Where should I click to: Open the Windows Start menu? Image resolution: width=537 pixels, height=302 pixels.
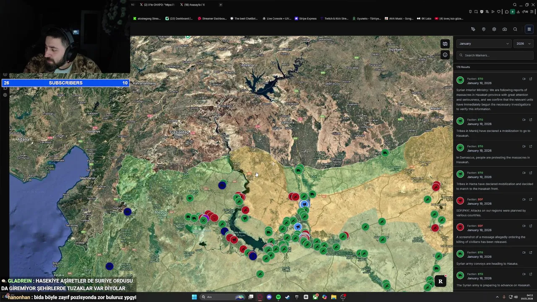(194, 297)
